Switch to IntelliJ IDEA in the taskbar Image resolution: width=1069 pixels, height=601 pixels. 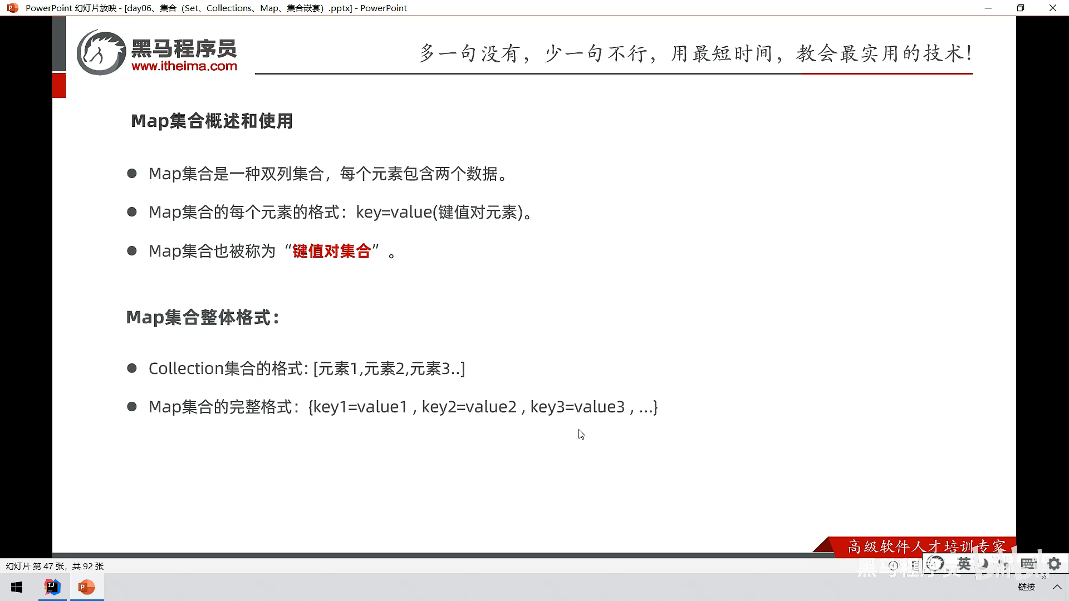(52, 587)
